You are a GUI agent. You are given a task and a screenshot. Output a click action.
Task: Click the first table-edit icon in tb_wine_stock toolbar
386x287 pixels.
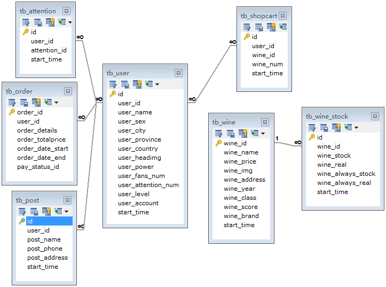tap(312, 128)
